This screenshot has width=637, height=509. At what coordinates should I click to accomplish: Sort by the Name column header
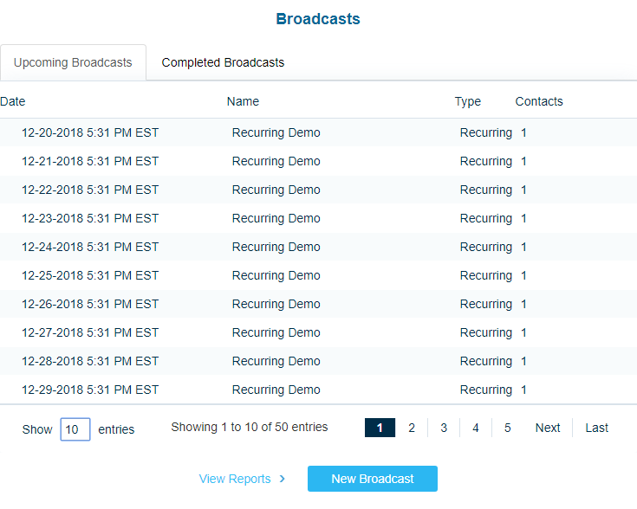[243, 101]
